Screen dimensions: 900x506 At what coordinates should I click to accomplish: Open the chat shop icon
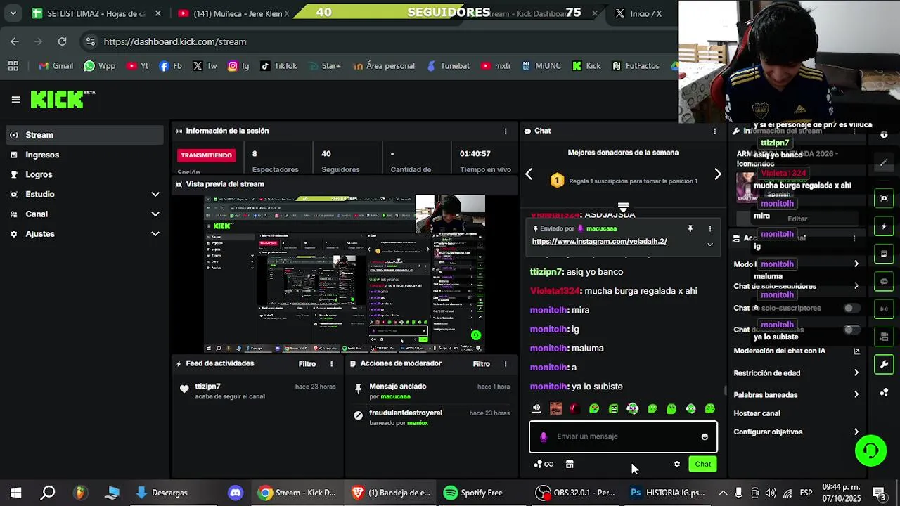tap(570, 464)
